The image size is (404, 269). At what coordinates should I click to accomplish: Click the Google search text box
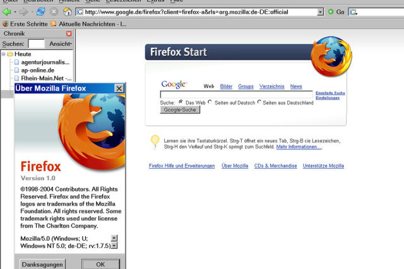[x=237, y=94]
